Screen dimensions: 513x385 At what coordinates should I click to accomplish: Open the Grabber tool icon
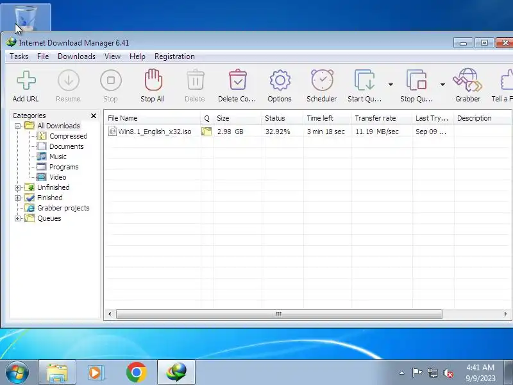click(x=467, y=80)
